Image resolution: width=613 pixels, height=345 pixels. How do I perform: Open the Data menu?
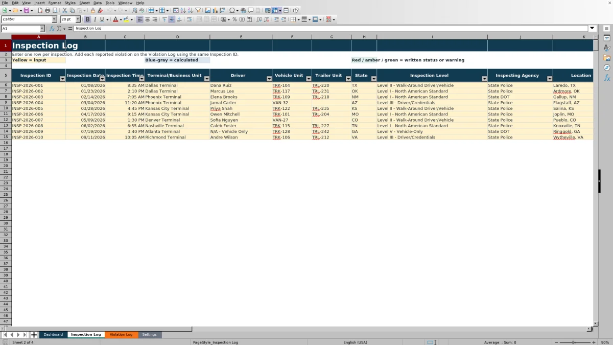point(97,3)
